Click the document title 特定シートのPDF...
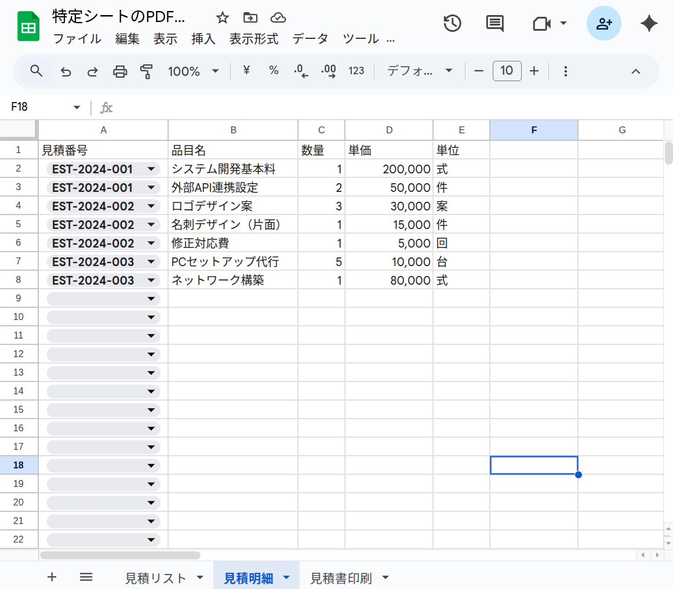The width and height of the screenshot is (673, 589). [118, 17]
